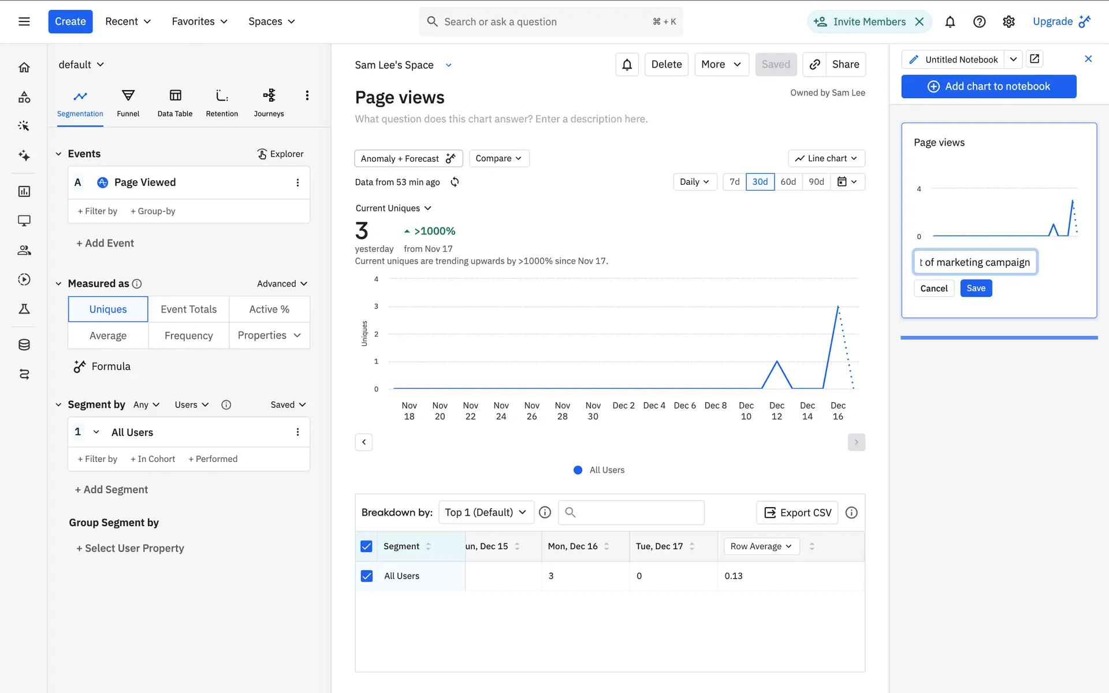
Task: Click the breakdown table search field
Action: point(631,513)
